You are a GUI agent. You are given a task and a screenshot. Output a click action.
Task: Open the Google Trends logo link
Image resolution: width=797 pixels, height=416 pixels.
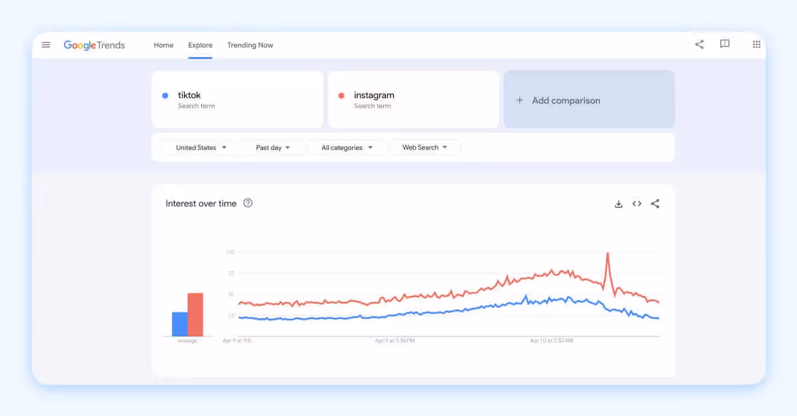94,44
